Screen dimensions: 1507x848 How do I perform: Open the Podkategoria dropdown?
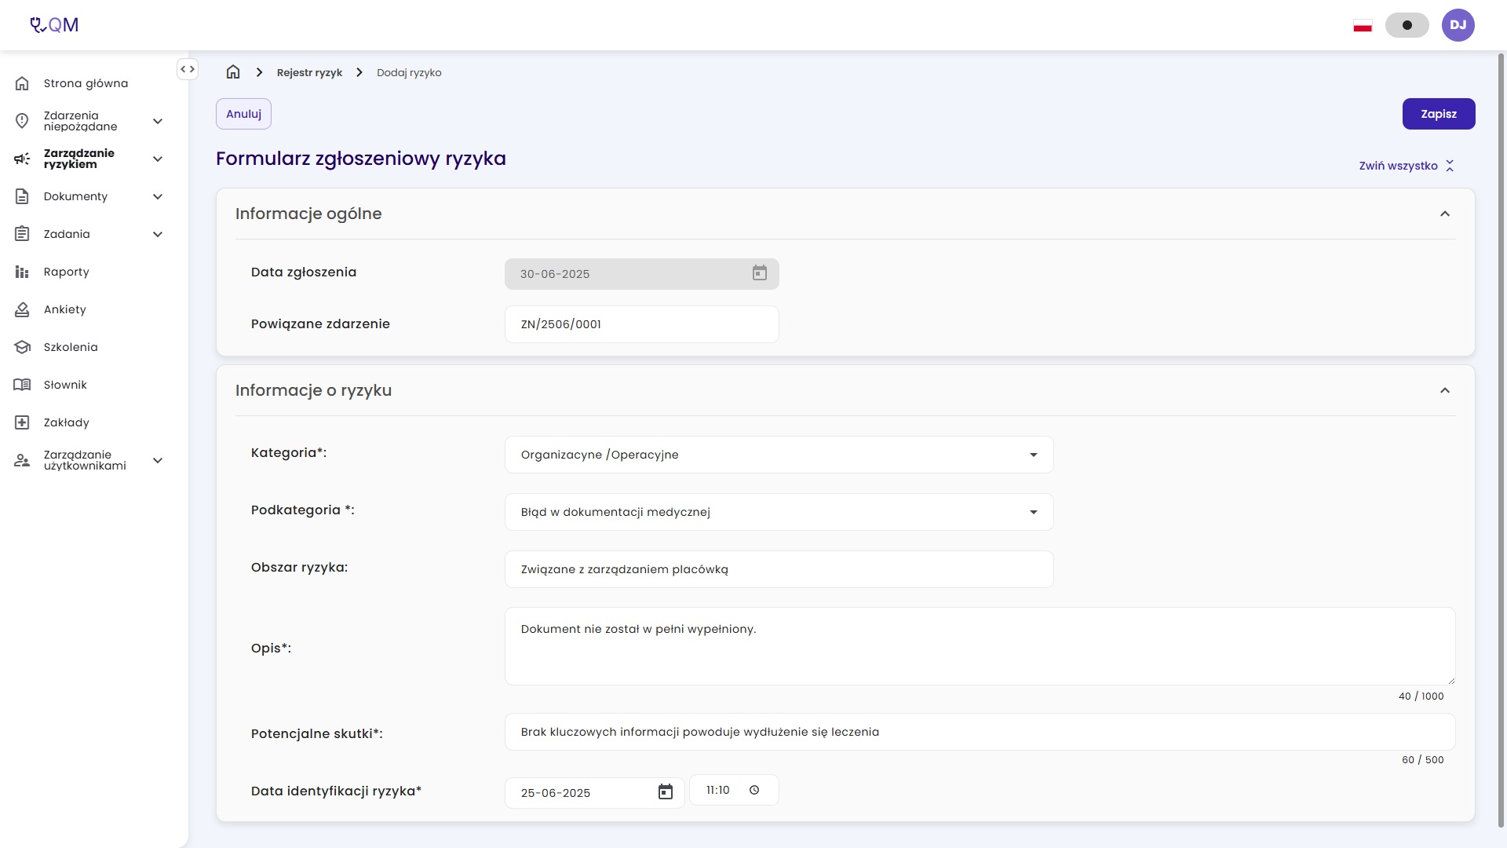[x=779, y=512]
